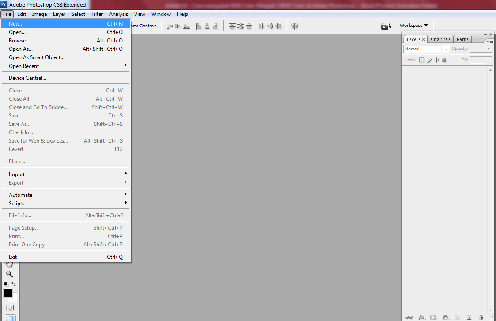Click the delete layer trash icon
The width and height of the screenshot is (496, 321).
click(x=481, y=317)
